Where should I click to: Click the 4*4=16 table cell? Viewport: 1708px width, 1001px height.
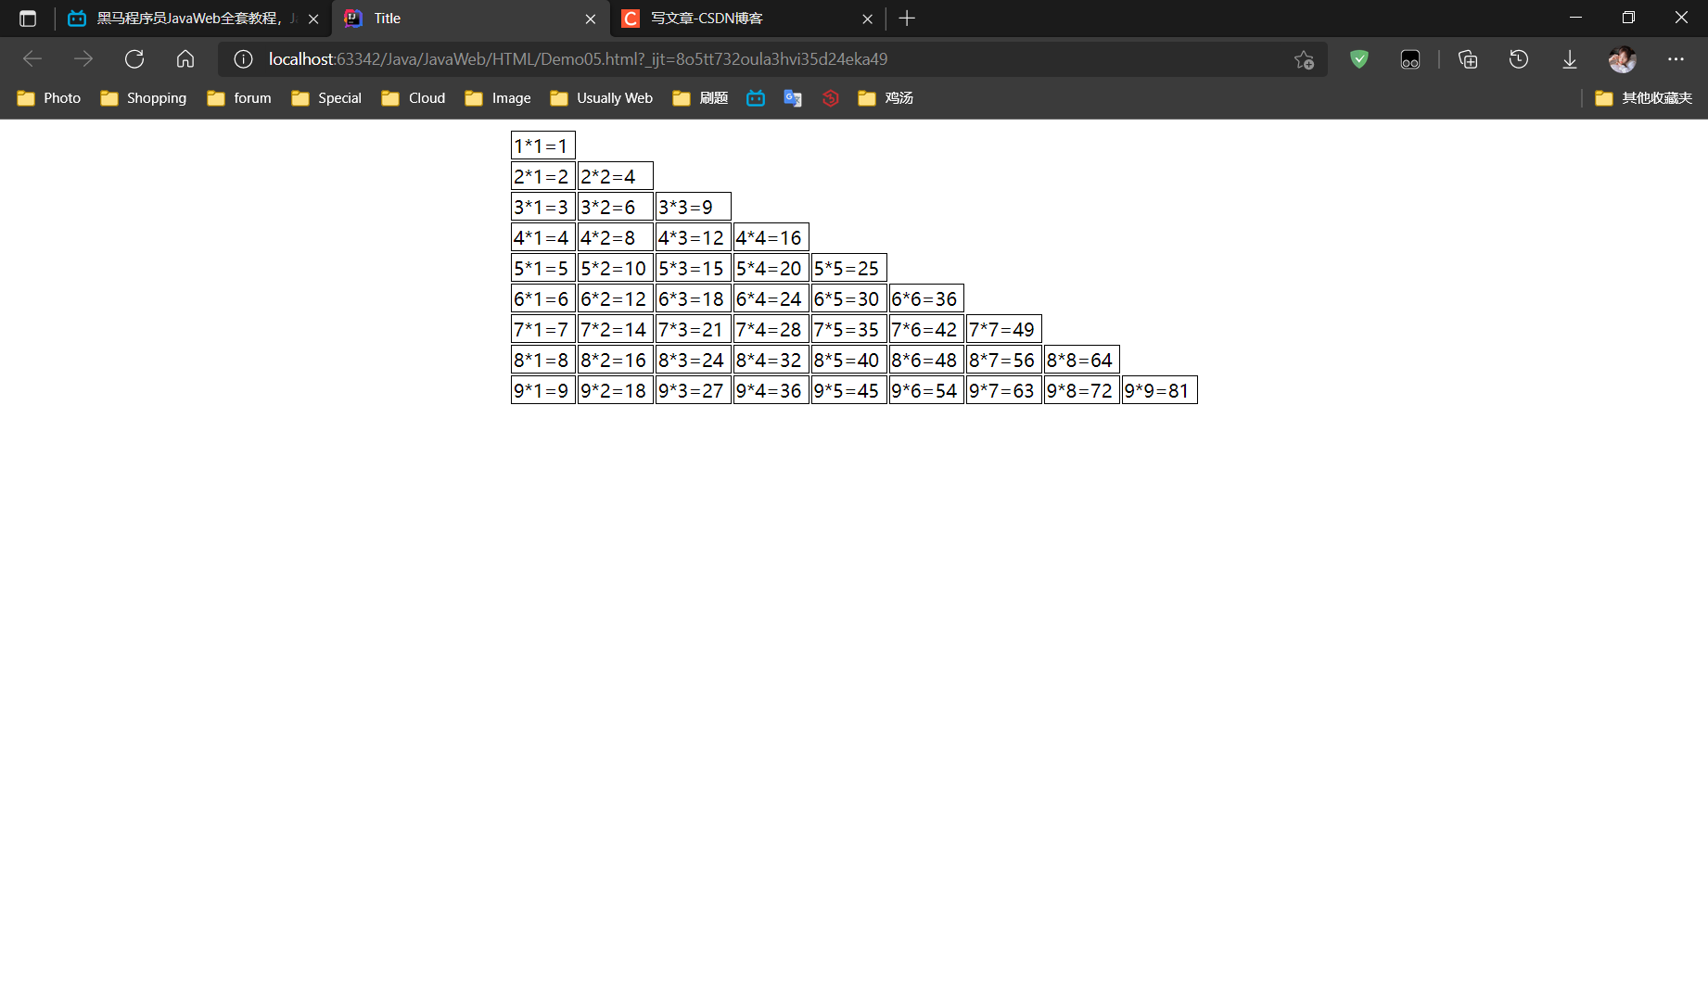point(771,237)
